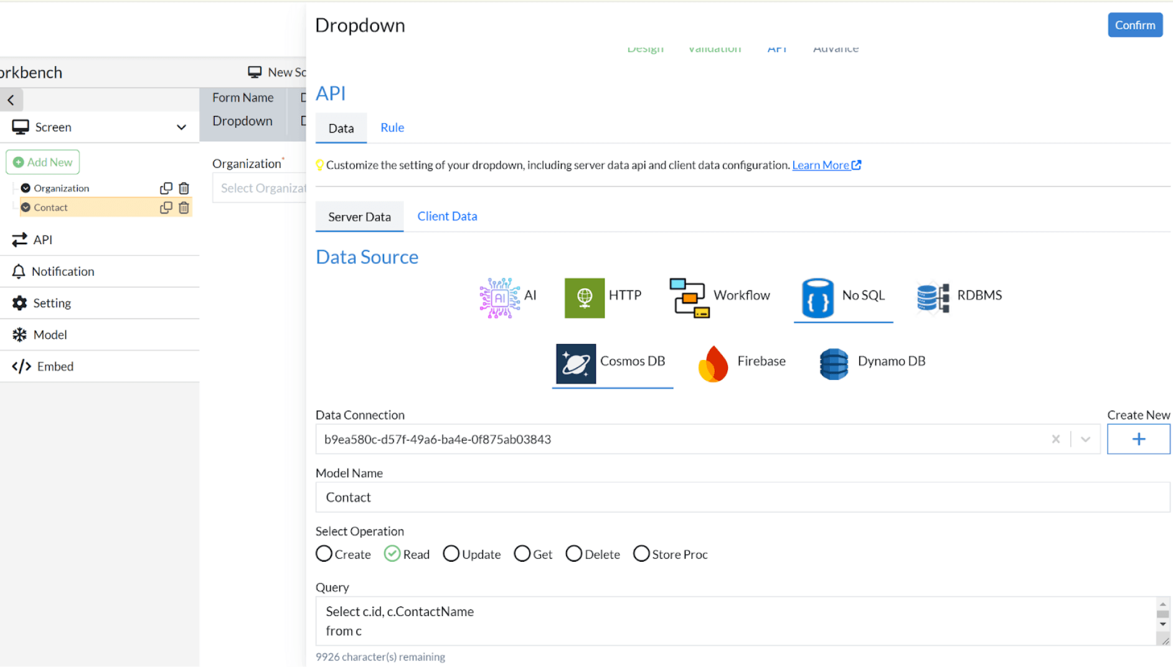Screen dimensions: 1173x667
Task: Choose the Update operation radio button
Action: [451, 554]
